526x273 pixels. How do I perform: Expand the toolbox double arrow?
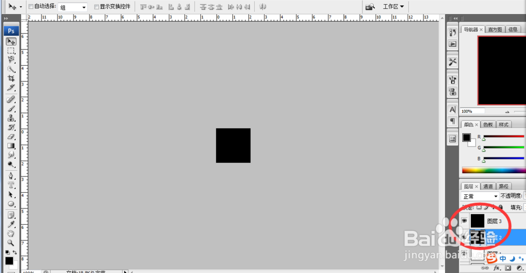pos(6,18)
